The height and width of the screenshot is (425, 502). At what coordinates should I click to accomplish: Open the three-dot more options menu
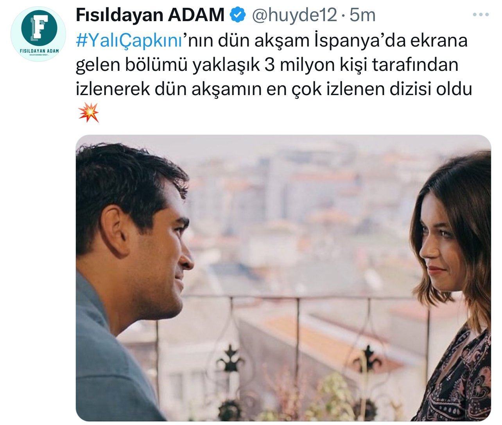(480, 15)
